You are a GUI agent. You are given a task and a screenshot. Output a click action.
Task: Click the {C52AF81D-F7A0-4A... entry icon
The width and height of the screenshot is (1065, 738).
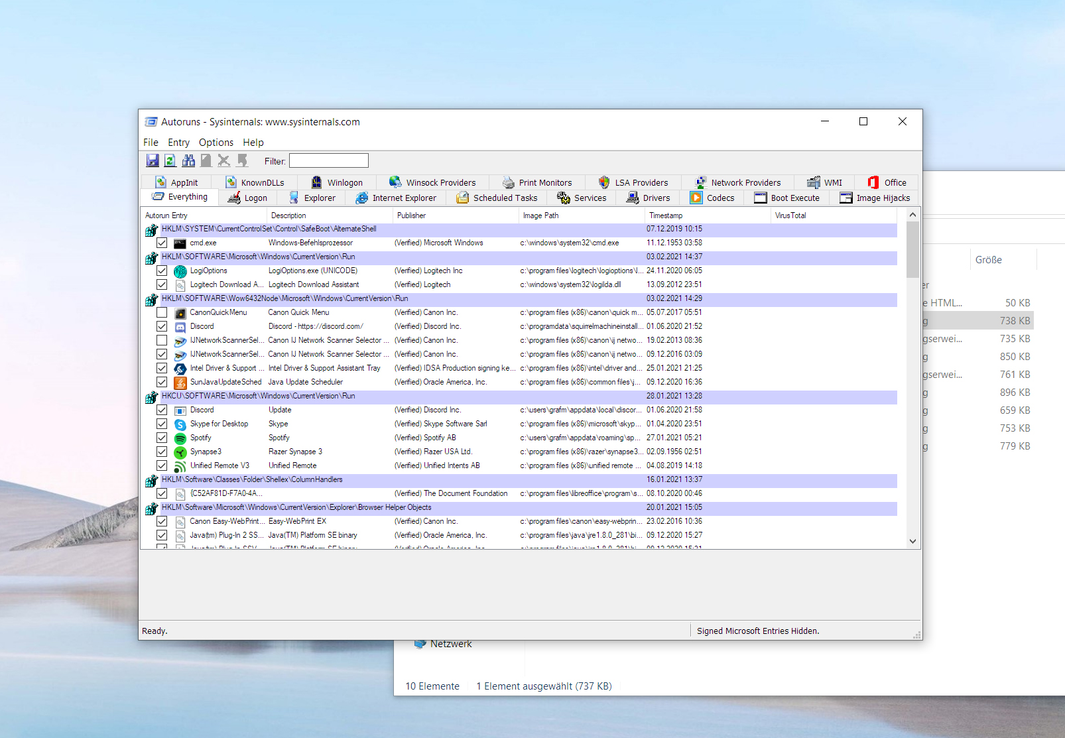click(x=180, y=494)
